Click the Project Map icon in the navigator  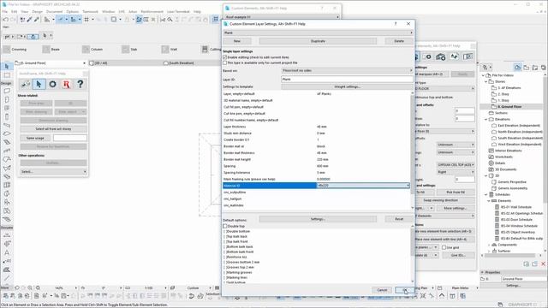pos(517,68)
